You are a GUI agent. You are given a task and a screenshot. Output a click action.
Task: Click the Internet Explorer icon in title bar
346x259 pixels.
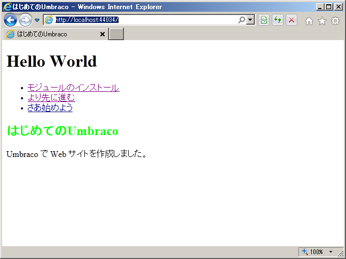click(7, 7)
